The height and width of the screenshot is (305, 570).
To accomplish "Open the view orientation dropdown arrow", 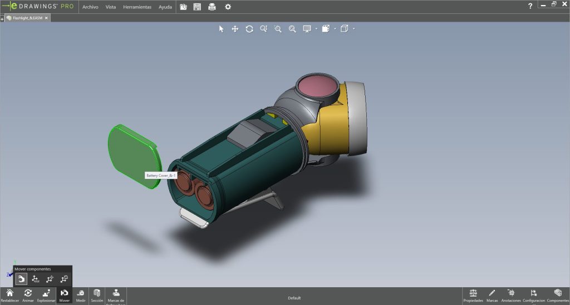I will (335, 29).
